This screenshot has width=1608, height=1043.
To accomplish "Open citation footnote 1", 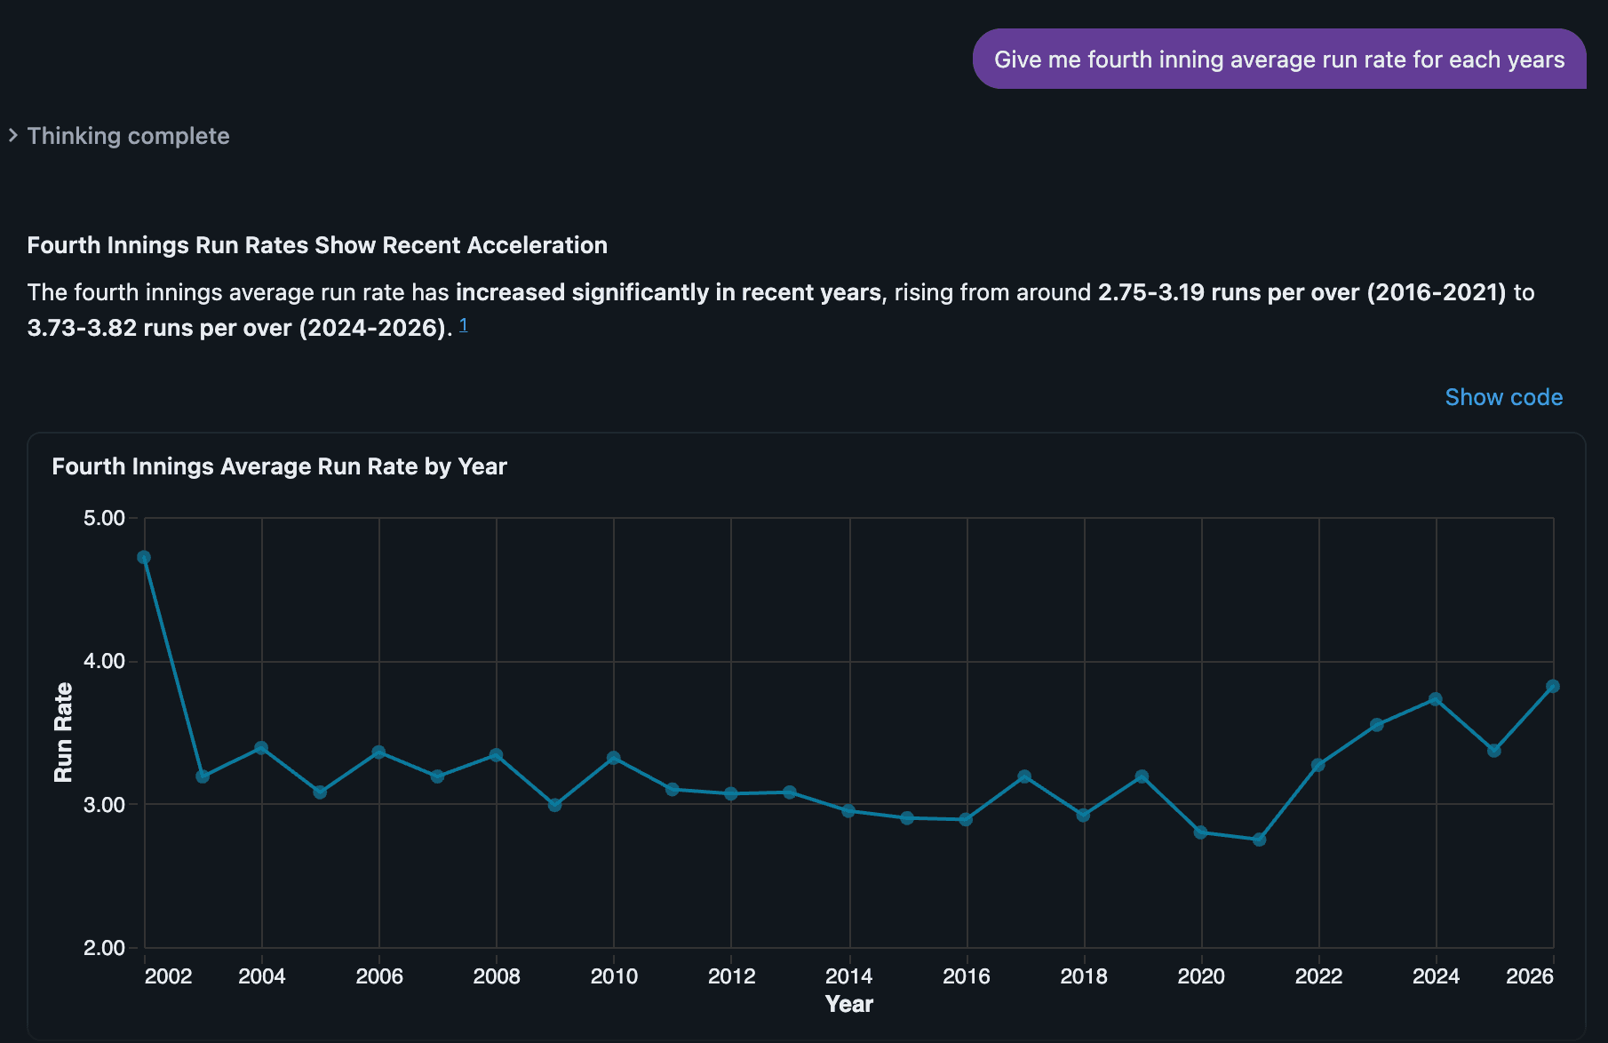I will pyautogui.click(x=464, y=324).
